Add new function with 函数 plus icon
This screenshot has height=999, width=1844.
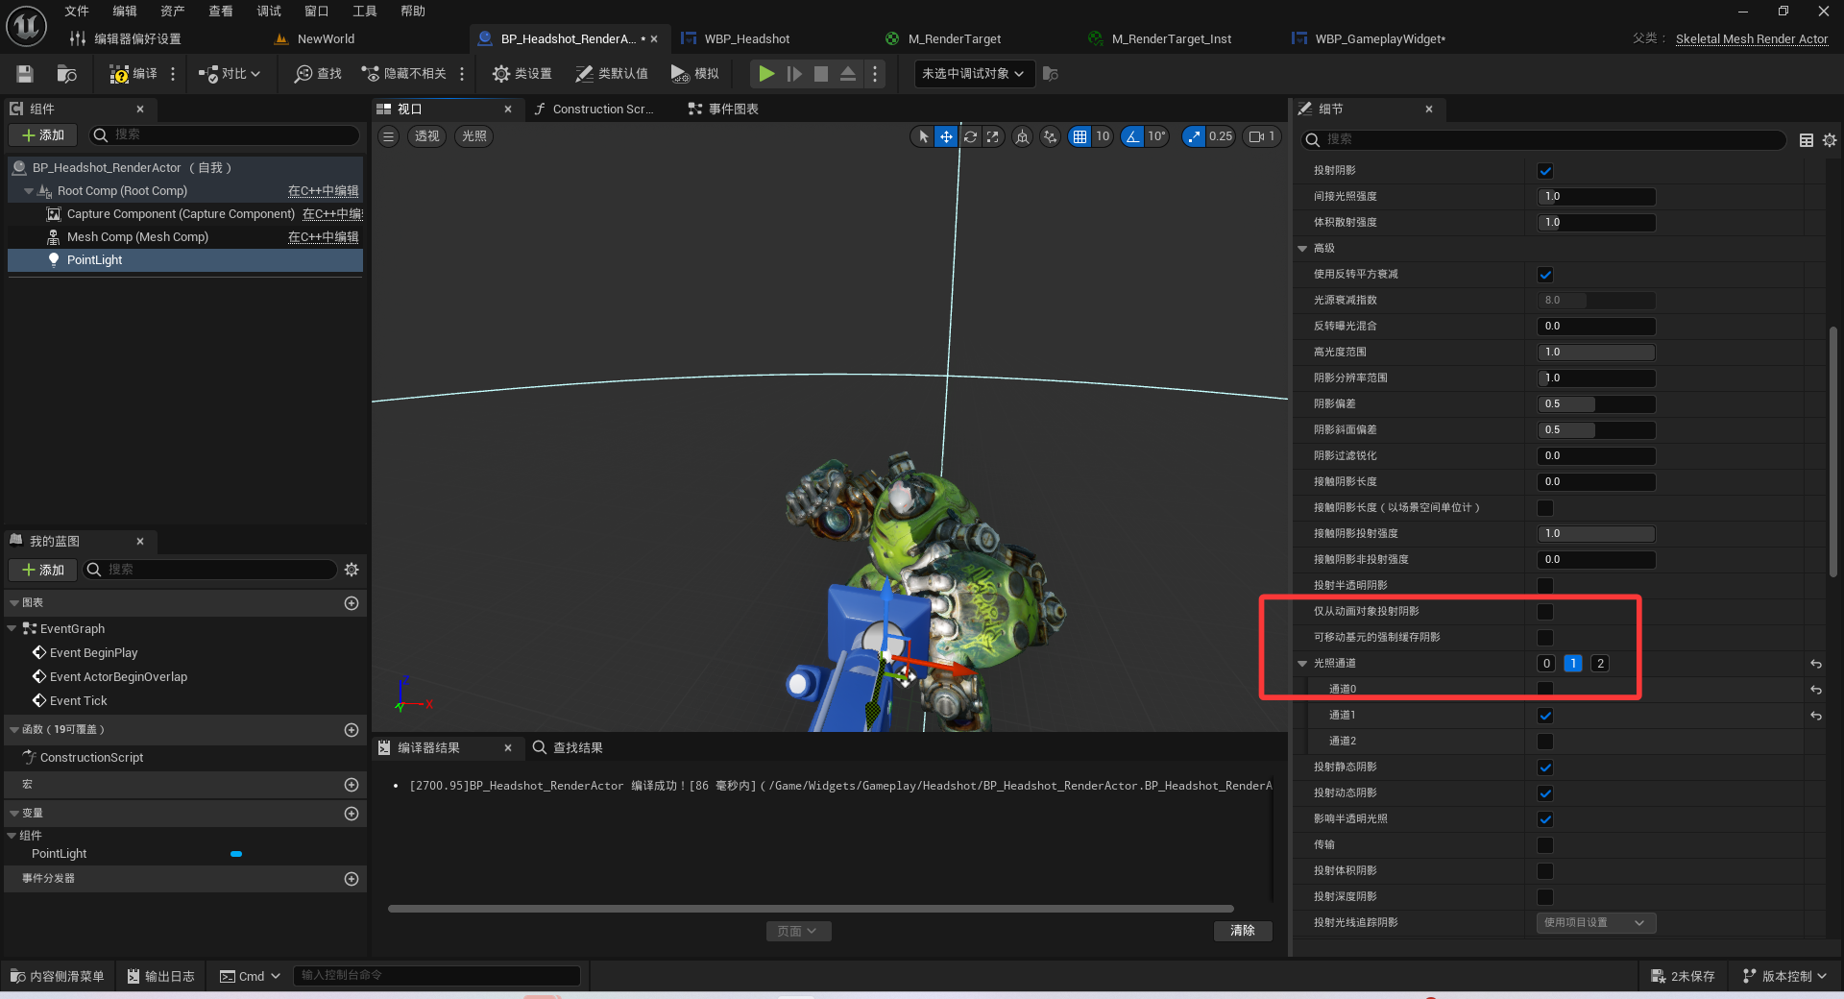[x=352, y=730]
